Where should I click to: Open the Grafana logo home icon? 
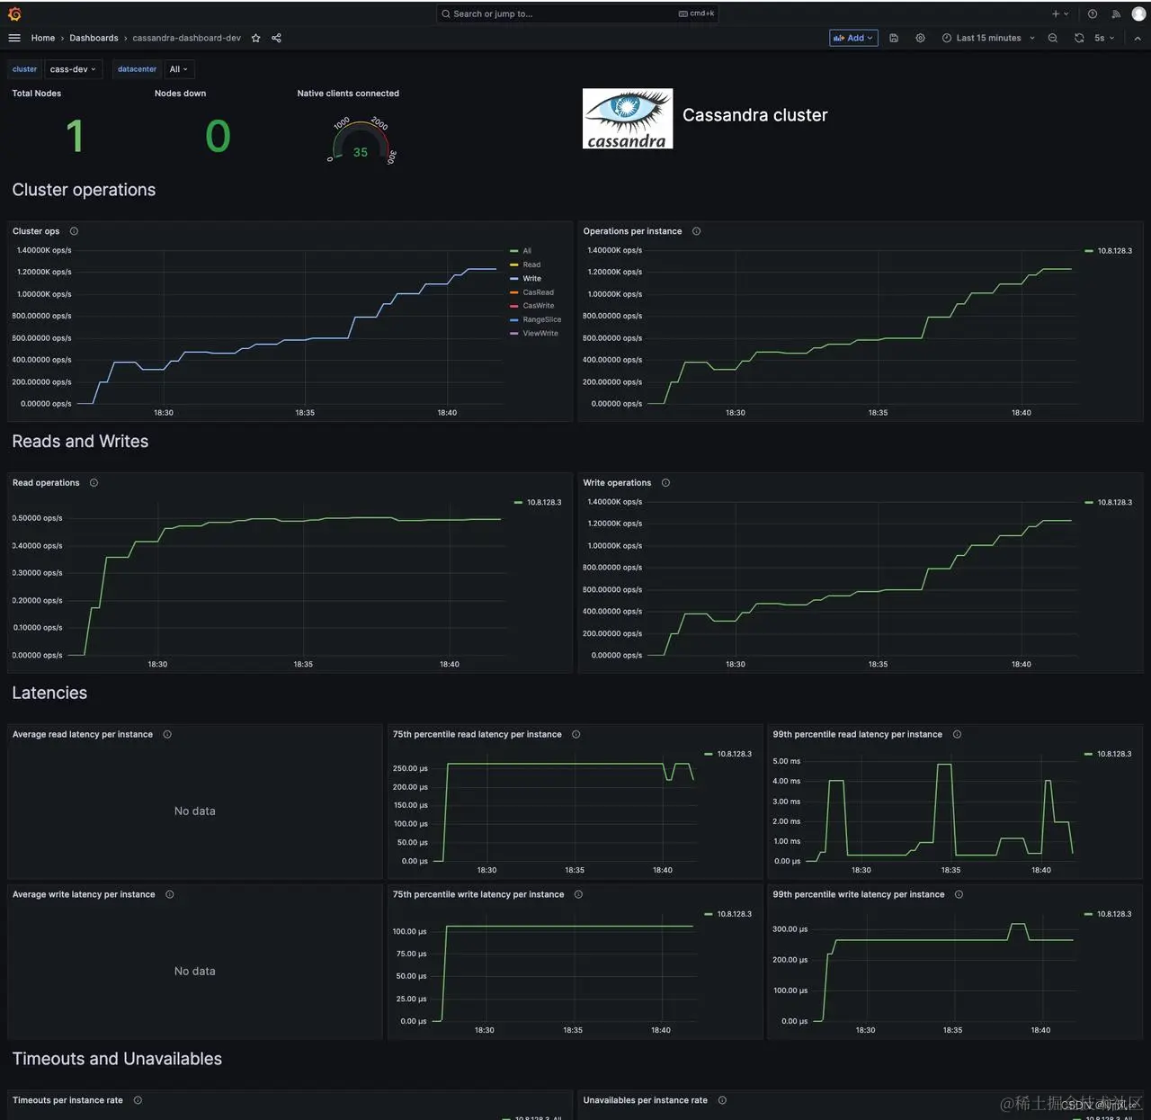pyautogui.click(x=14, y=13)
